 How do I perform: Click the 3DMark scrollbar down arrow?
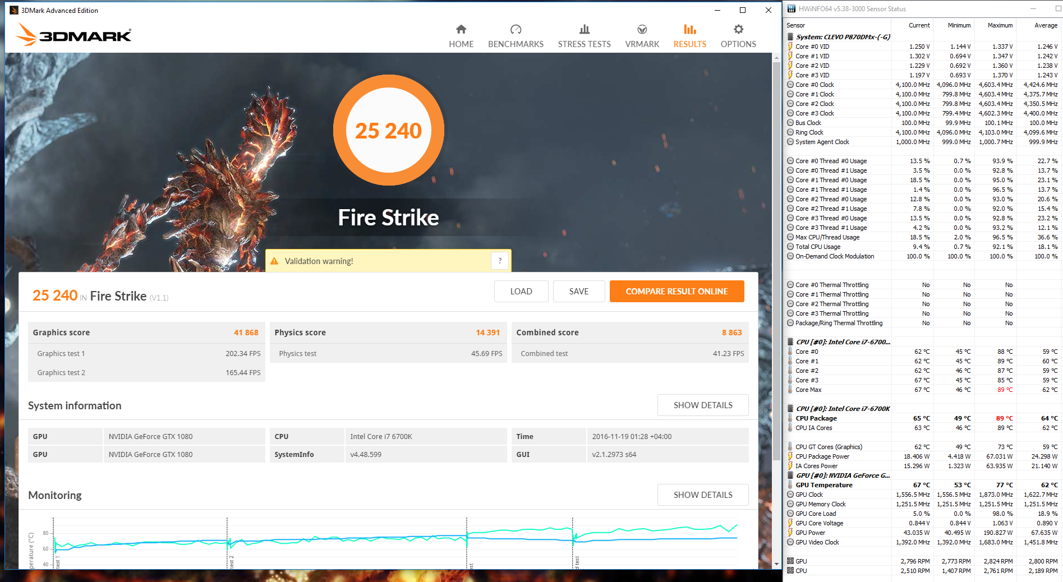point(776,564)
